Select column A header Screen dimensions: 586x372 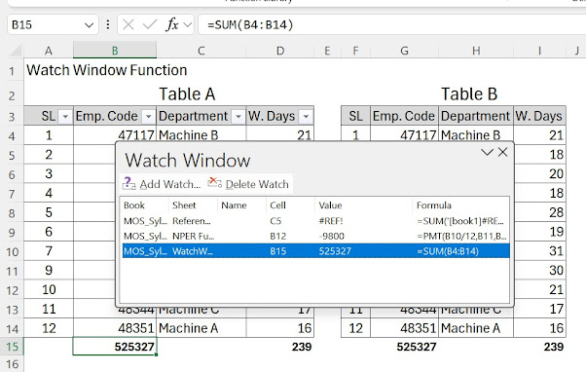click(49, 51)
